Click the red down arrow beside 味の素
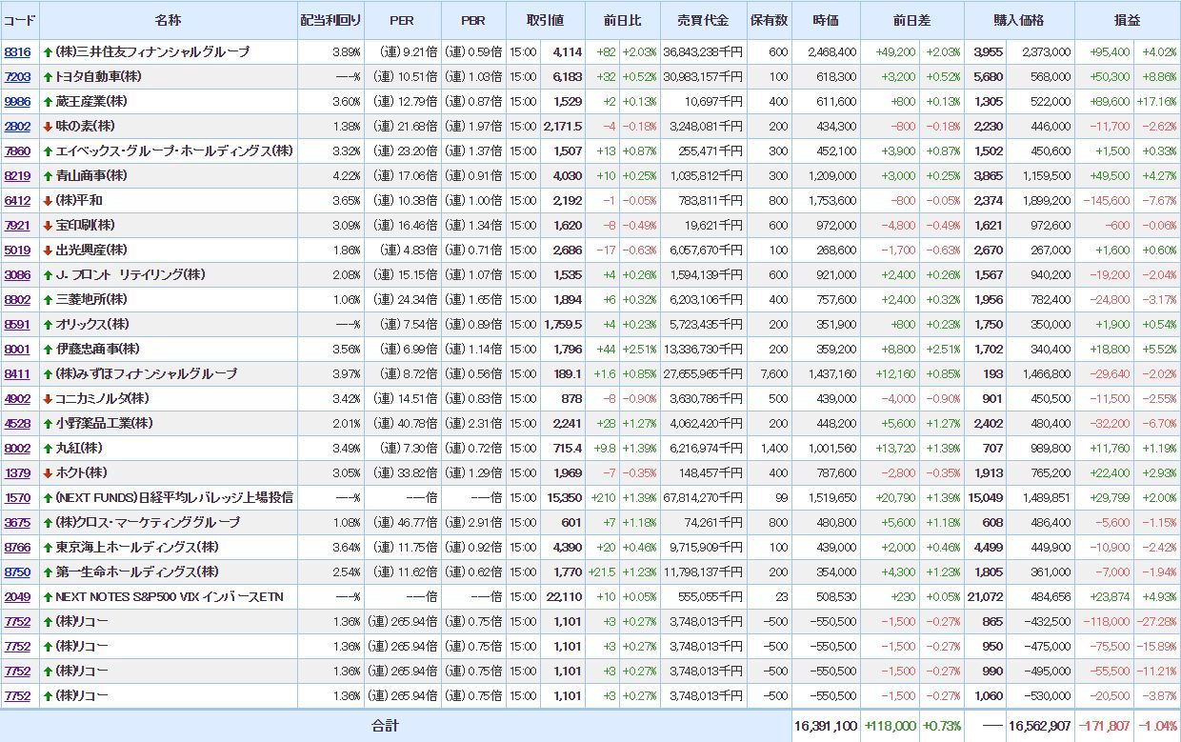Image resolution: width=1181 pixels, height=742 pixels. (x=48, y=126)
